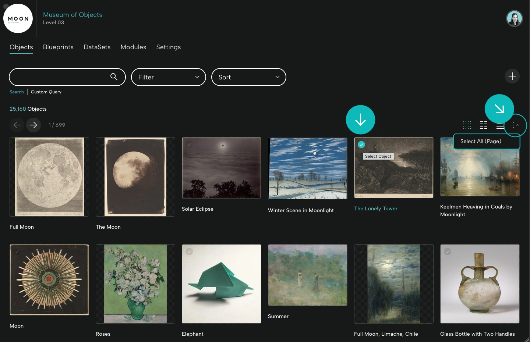This screenshot has width=530, height=342.
Task: Click the MOON museum logo
Action: click(18, 18)
